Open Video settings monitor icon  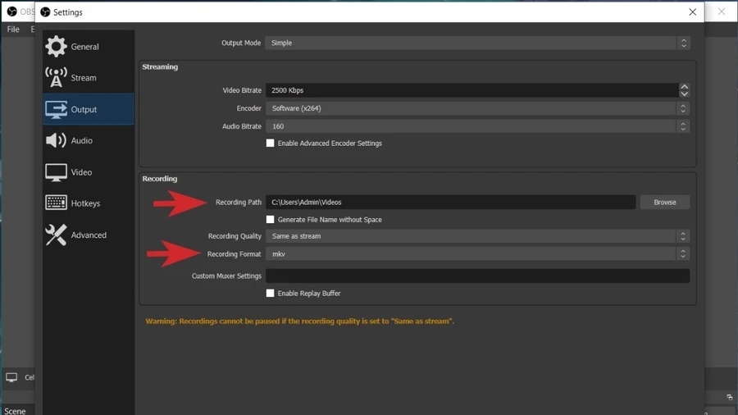click(56, 172)
